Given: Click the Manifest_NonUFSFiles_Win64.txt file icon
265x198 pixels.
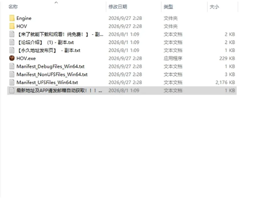Looking at the screenshot, I should (x=12, y=74).
